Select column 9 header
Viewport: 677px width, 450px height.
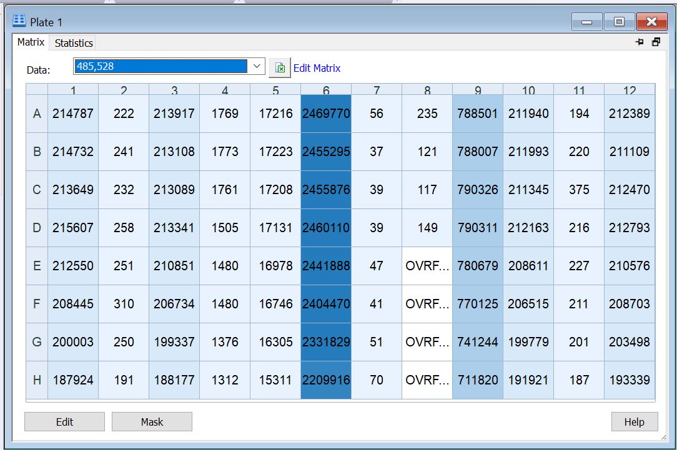click(x=478, y=90)
